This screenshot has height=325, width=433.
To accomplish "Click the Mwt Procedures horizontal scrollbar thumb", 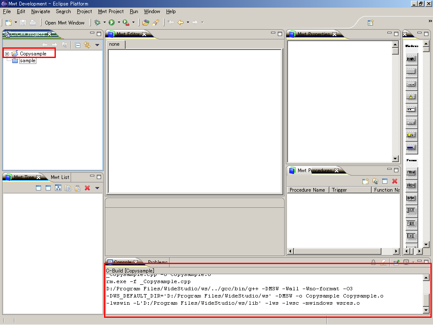I will pos(337,251).
